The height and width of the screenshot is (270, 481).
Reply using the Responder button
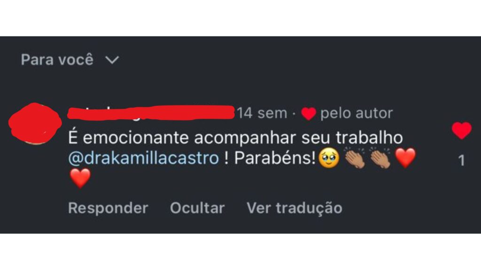coord(109,208)
